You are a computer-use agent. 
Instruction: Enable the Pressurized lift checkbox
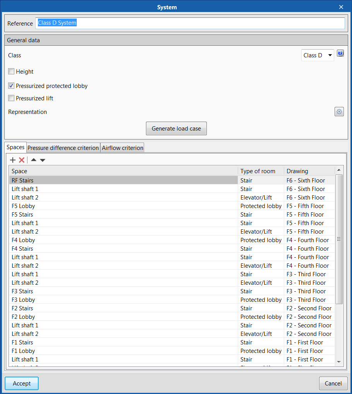coord(11,98)
